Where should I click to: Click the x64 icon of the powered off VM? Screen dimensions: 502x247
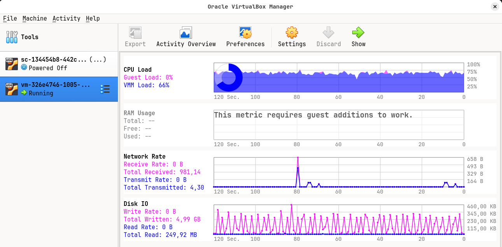12,64
